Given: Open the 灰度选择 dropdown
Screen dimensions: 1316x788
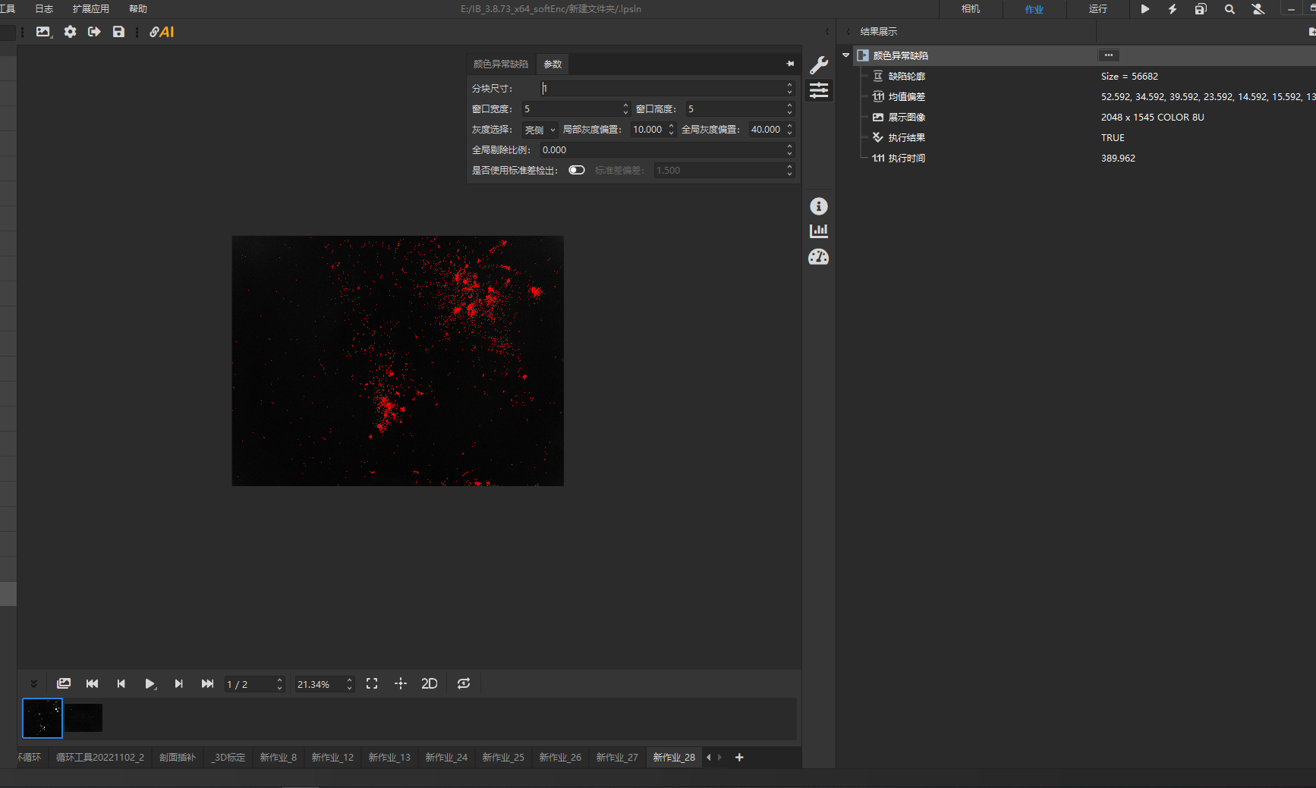Looking at the screenshot, I should (x=540, y=130).
